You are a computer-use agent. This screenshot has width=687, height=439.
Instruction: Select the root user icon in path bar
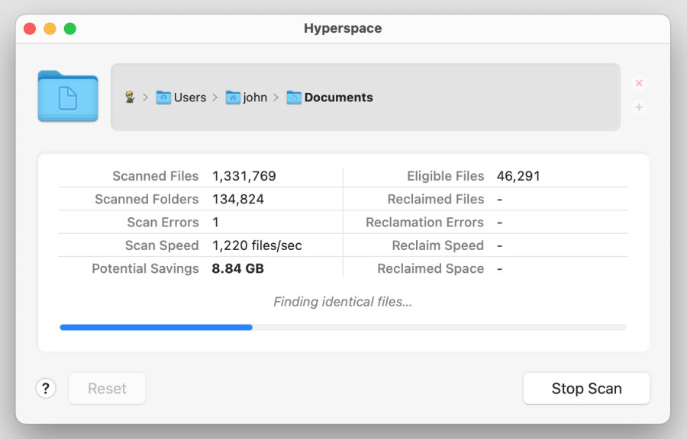pos(130,97)
